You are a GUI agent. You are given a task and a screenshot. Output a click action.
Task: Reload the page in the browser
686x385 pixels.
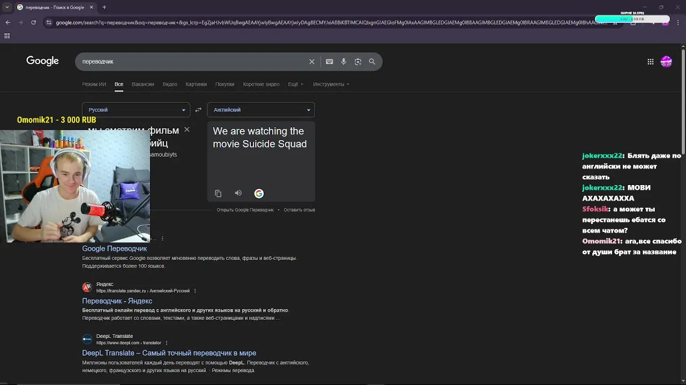coord(33,22)
